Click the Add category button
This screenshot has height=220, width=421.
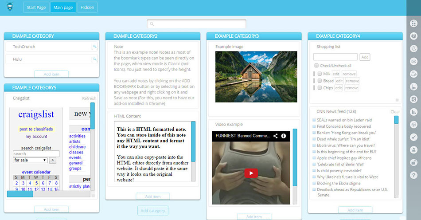point(152,211)
